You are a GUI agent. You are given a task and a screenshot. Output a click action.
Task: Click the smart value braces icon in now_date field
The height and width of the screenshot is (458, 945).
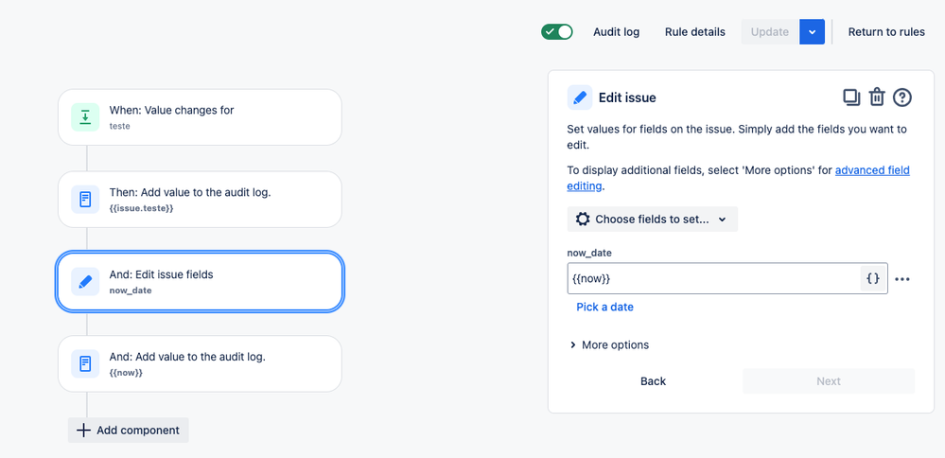click(x=873, y=278)
